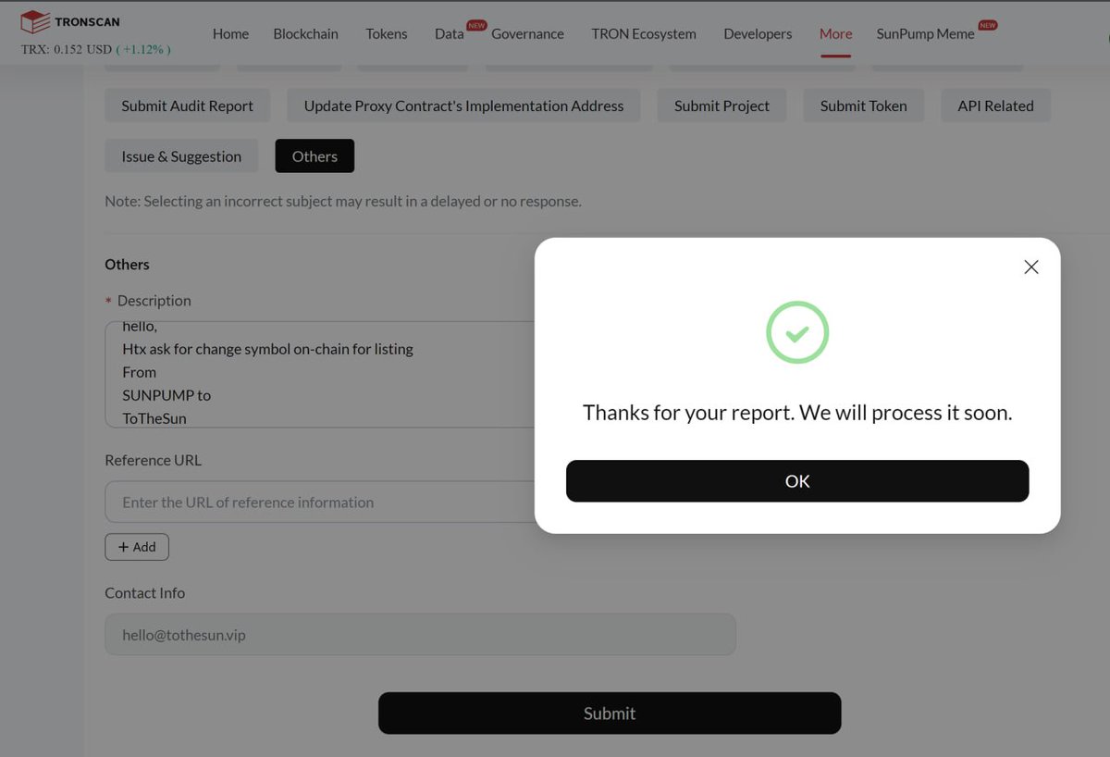Viewport: 1110px width, 757px height.
Task: Click the Contact Info label
Action: point(144,593)
